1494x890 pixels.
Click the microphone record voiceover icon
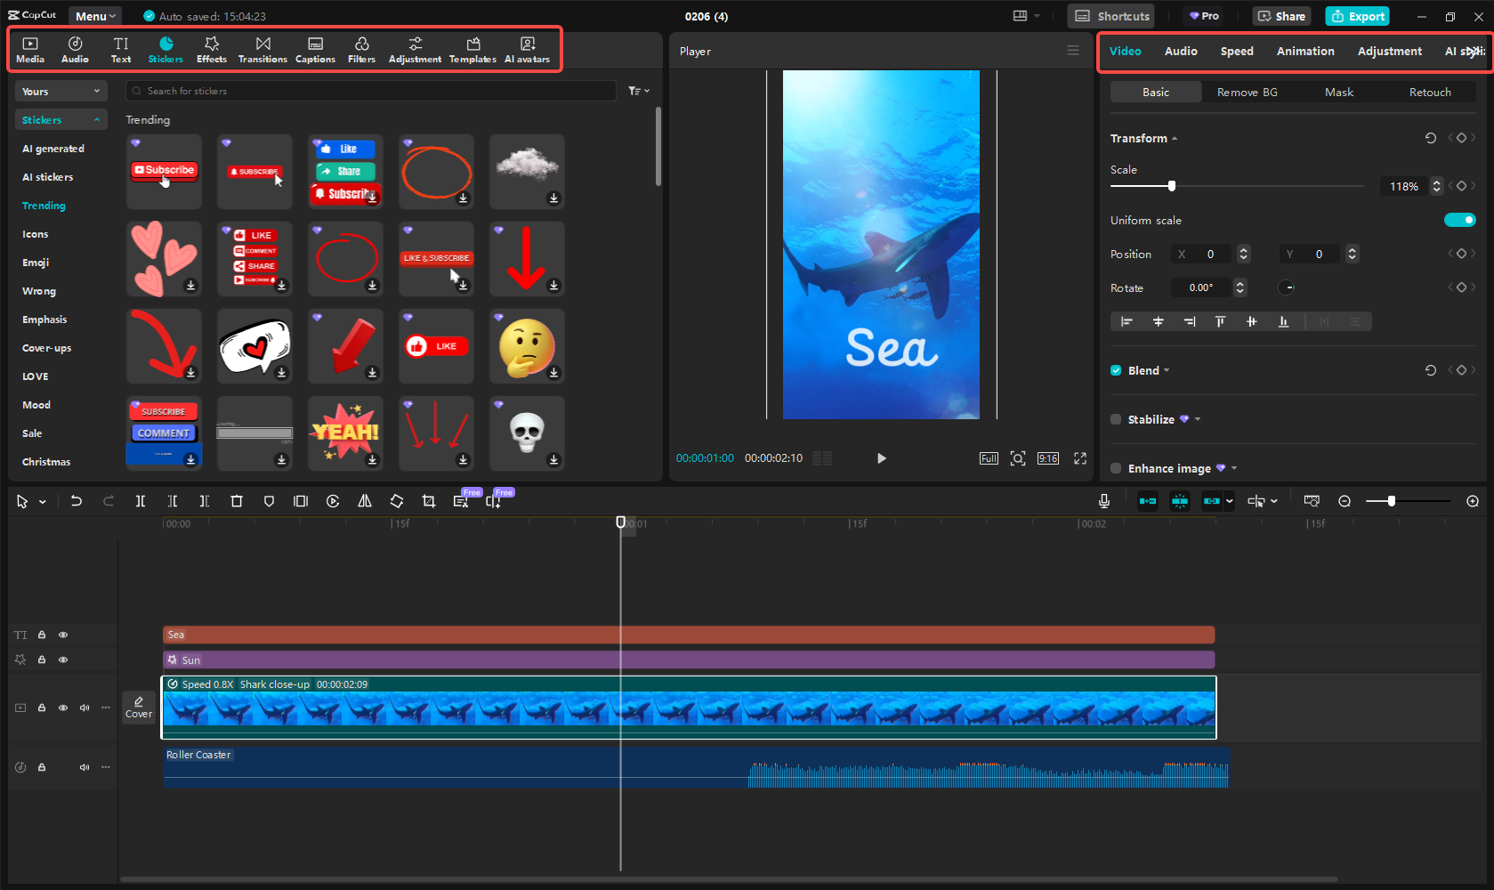pos(1104,501)
